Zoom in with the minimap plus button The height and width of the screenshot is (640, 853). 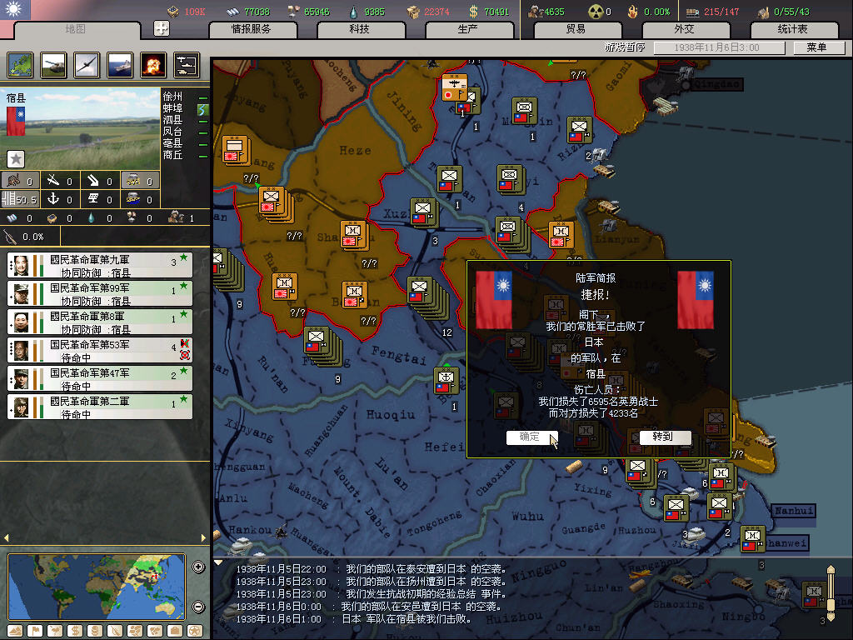(x=198, y=567)
